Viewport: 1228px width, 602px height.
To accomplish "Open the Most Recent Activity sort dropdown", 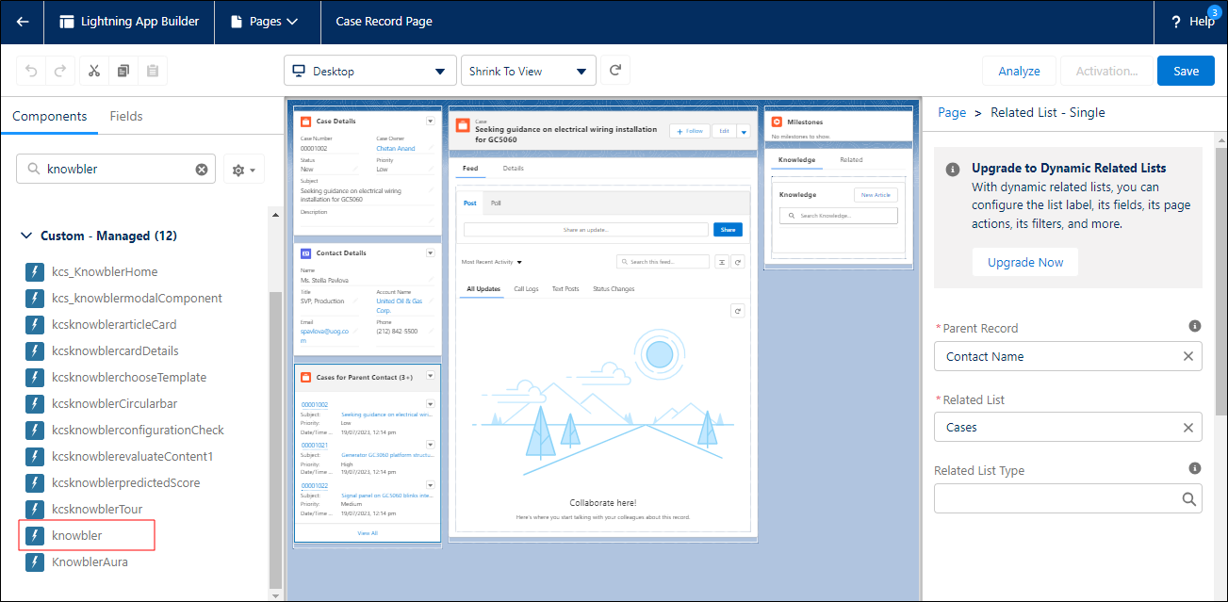I will click(x=492, y=262).
